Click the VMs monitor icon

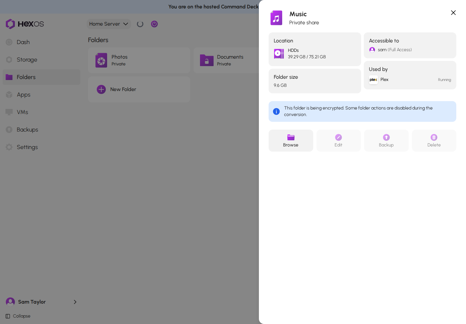pyautogui.click(x=9, y=112)
